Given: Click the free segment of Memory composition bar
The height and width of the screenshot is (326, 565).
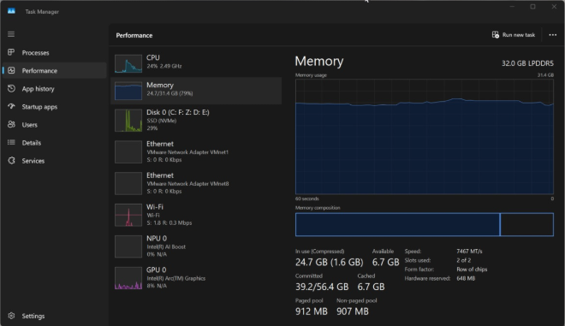Looking at the screenshot, I should (x=527, y=224).
